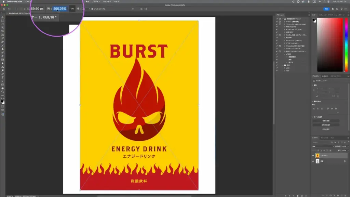The image size is (350, 197).
Task: Select the Eyedropper tool
Action: click(3, 38)
